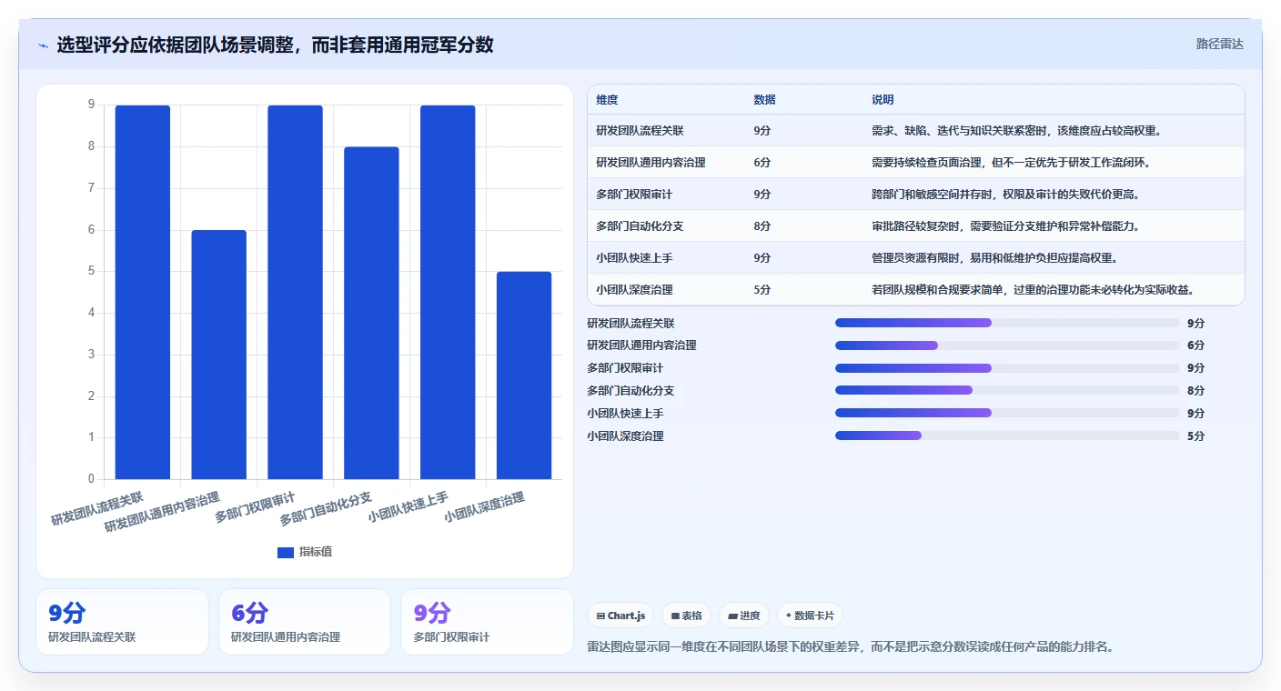
Task: Click the 多部门自动化分支 label in the progress list
Action: pyautogui.click(x=630, y=390)
